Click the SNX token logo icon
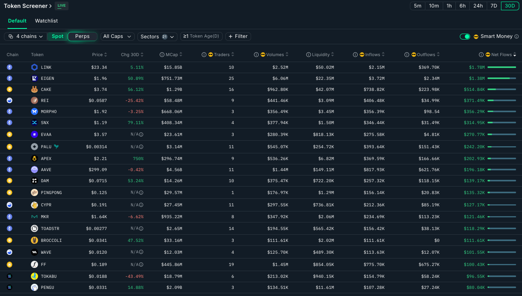 point(34,123)
